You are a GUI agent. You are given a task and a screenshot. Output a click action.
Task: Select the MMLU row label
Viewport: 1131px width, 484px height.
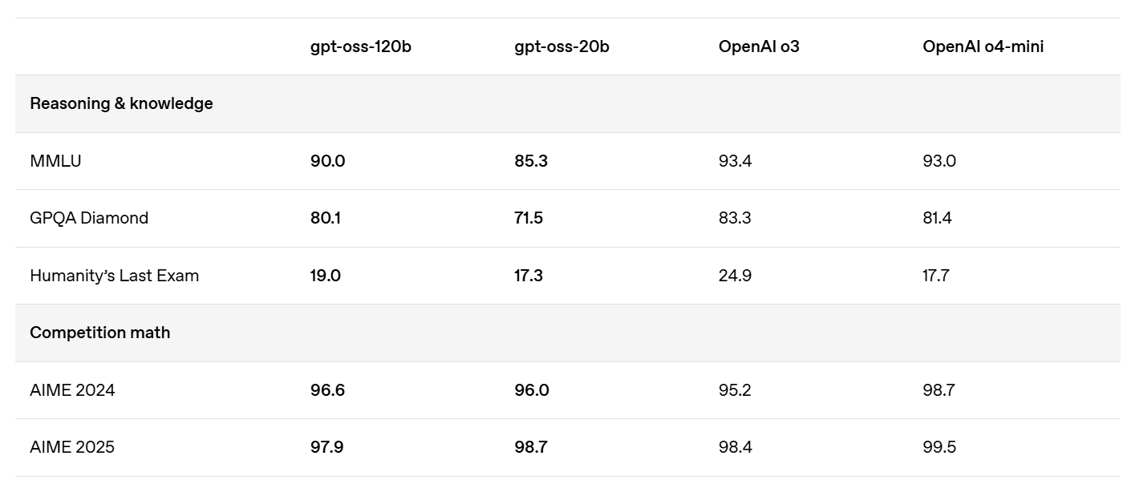[55, 161]
